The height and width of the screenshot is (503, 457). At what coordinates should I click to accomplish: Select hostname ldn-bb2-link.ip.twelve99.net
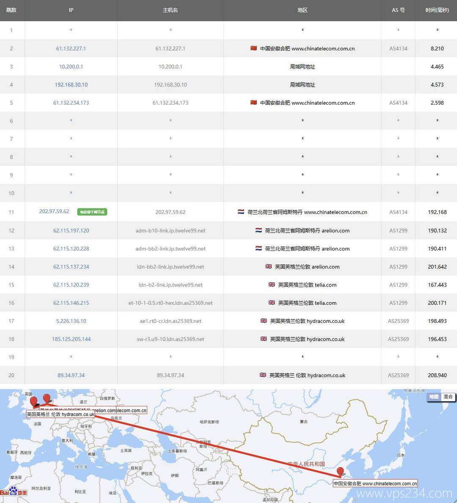click(171, 267)
